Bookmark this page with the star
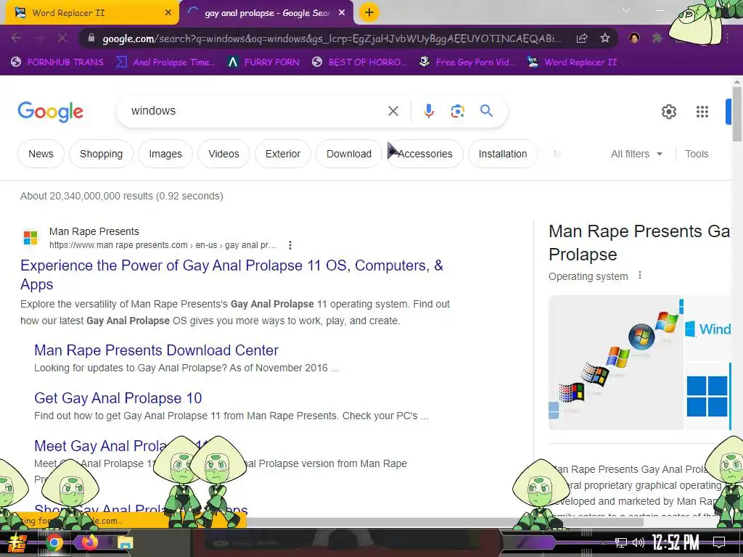The height and width of the screenshot is (557, 743). (x=605, y=38)
